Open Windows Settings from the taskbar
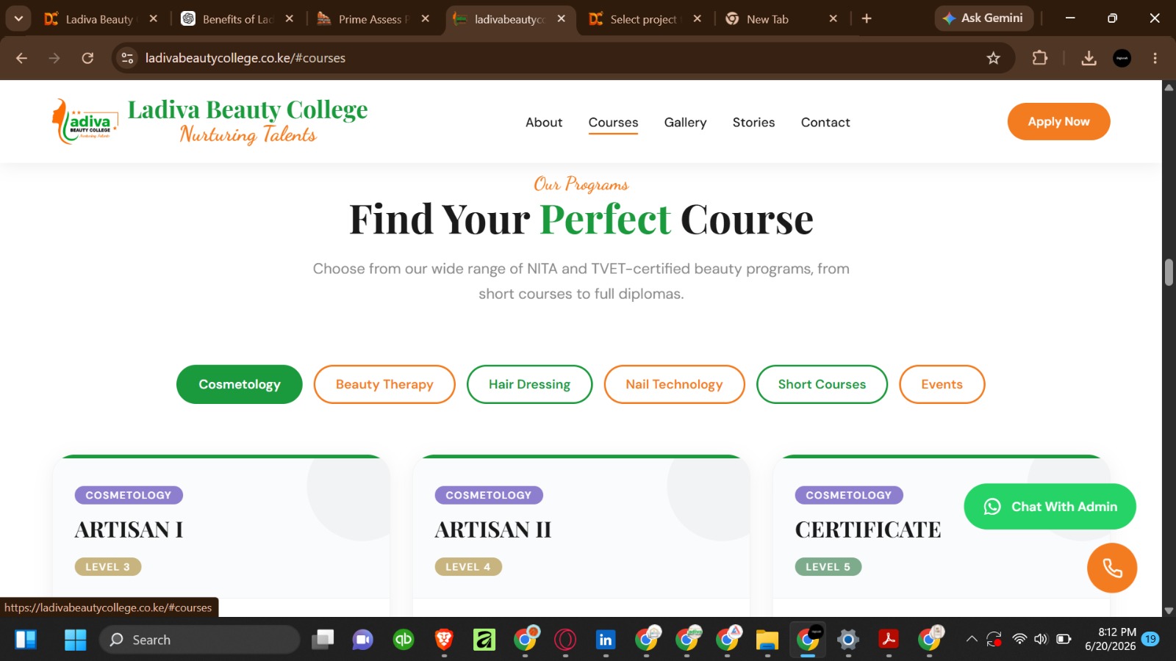The height and width of the screenshot is (661, 1176). click(848, 640)
